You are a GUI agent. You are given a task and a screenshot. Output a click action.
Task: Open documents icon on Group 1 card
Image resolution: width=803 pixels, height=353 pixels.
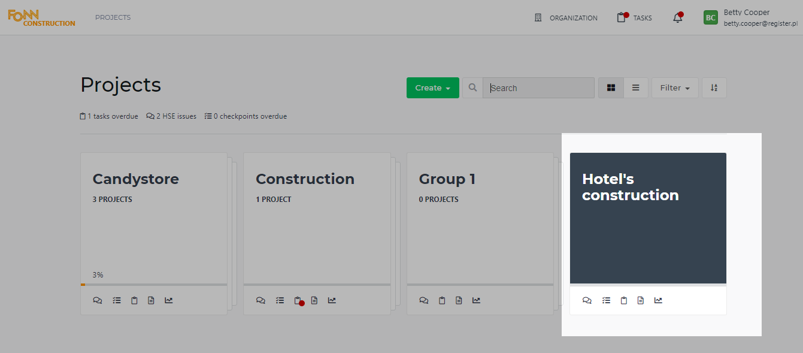click(x=459, y=300)
